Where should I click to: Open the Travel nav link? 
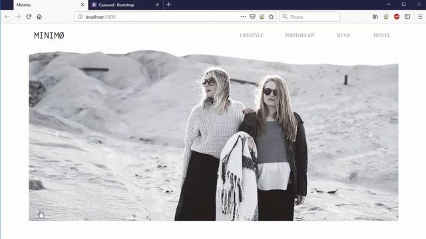(381, 35)
